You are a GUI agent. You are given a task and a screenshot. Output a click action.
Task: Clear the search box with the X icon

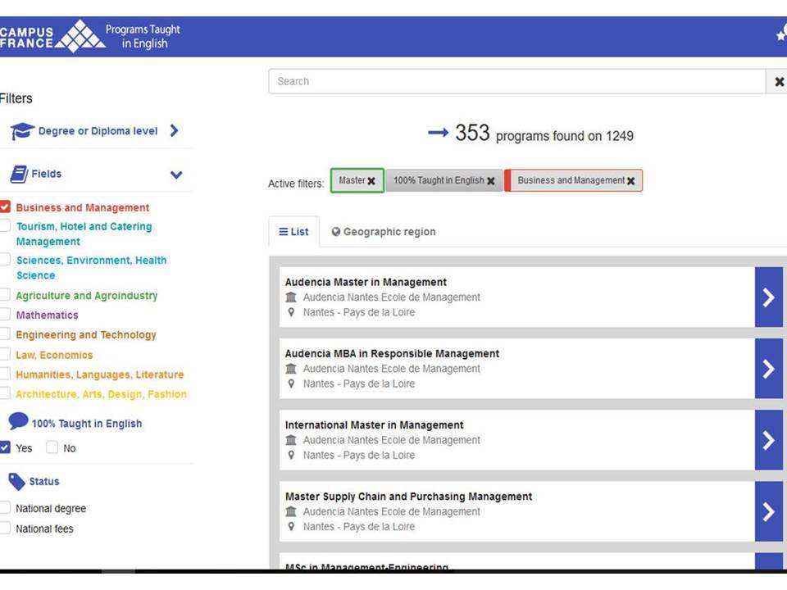[x=779, y=81]
